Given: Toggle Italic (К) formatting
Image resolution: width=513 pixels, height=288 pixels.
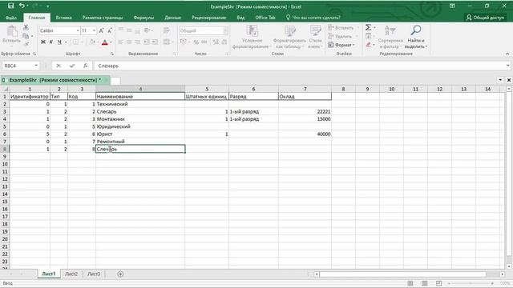Looking at the screenshot, I should coord(51,42).
